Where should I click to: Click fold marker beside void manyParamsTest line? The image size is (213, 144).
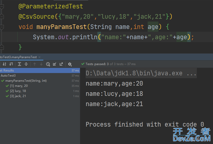pyautogui.click(x=2, y=27)
